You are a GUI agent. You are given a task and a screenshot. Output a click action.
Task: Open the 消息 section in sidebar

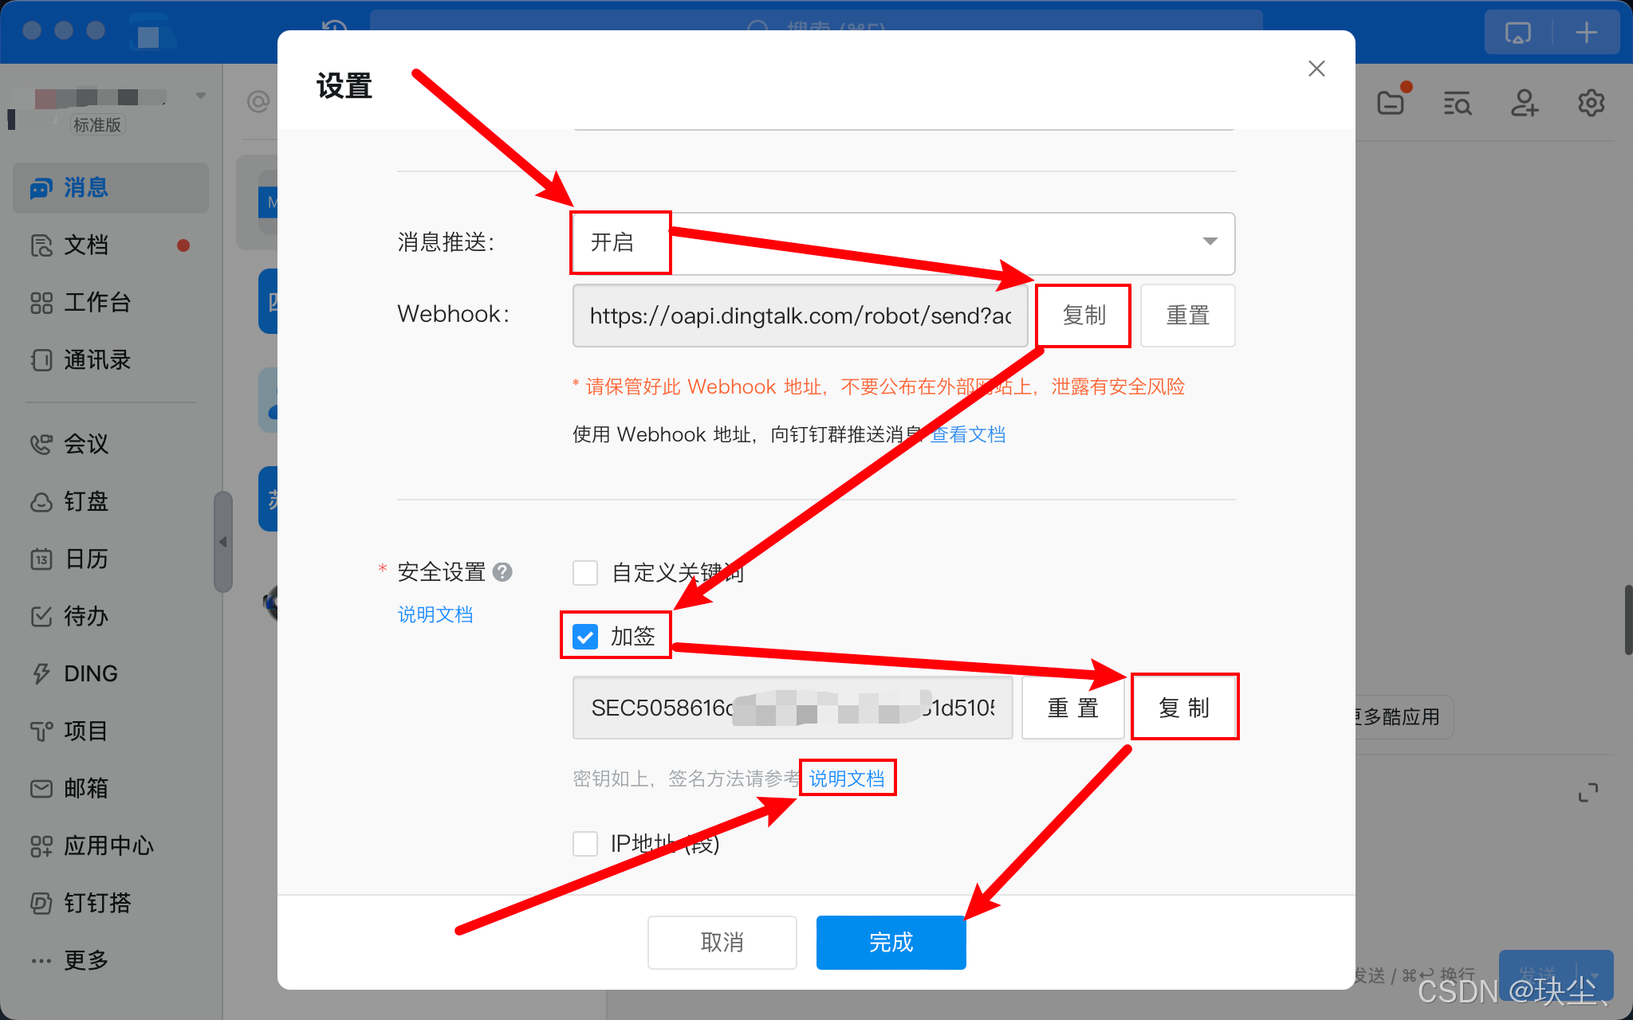(x=110, y=188)
